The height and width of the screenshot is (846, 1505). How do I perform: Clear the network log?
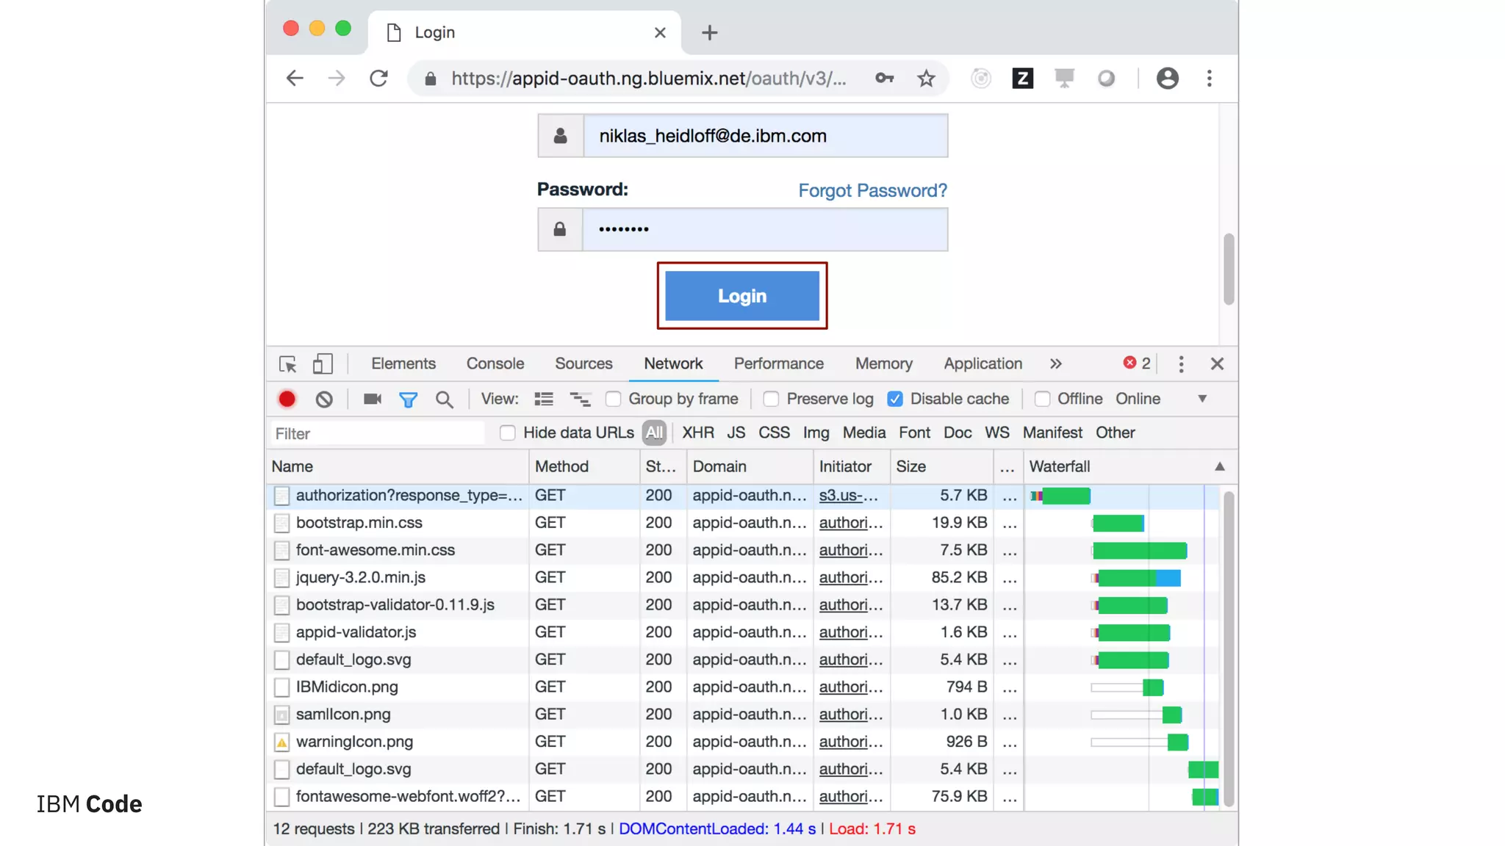[324, 399]
